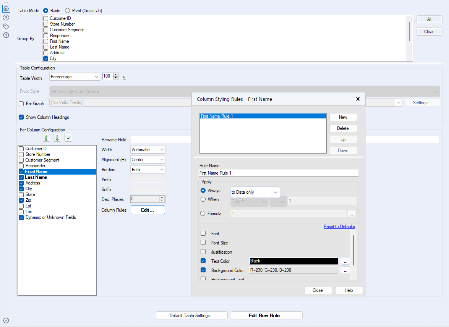Enable the Justification styling checkbox

click(203, 252)
